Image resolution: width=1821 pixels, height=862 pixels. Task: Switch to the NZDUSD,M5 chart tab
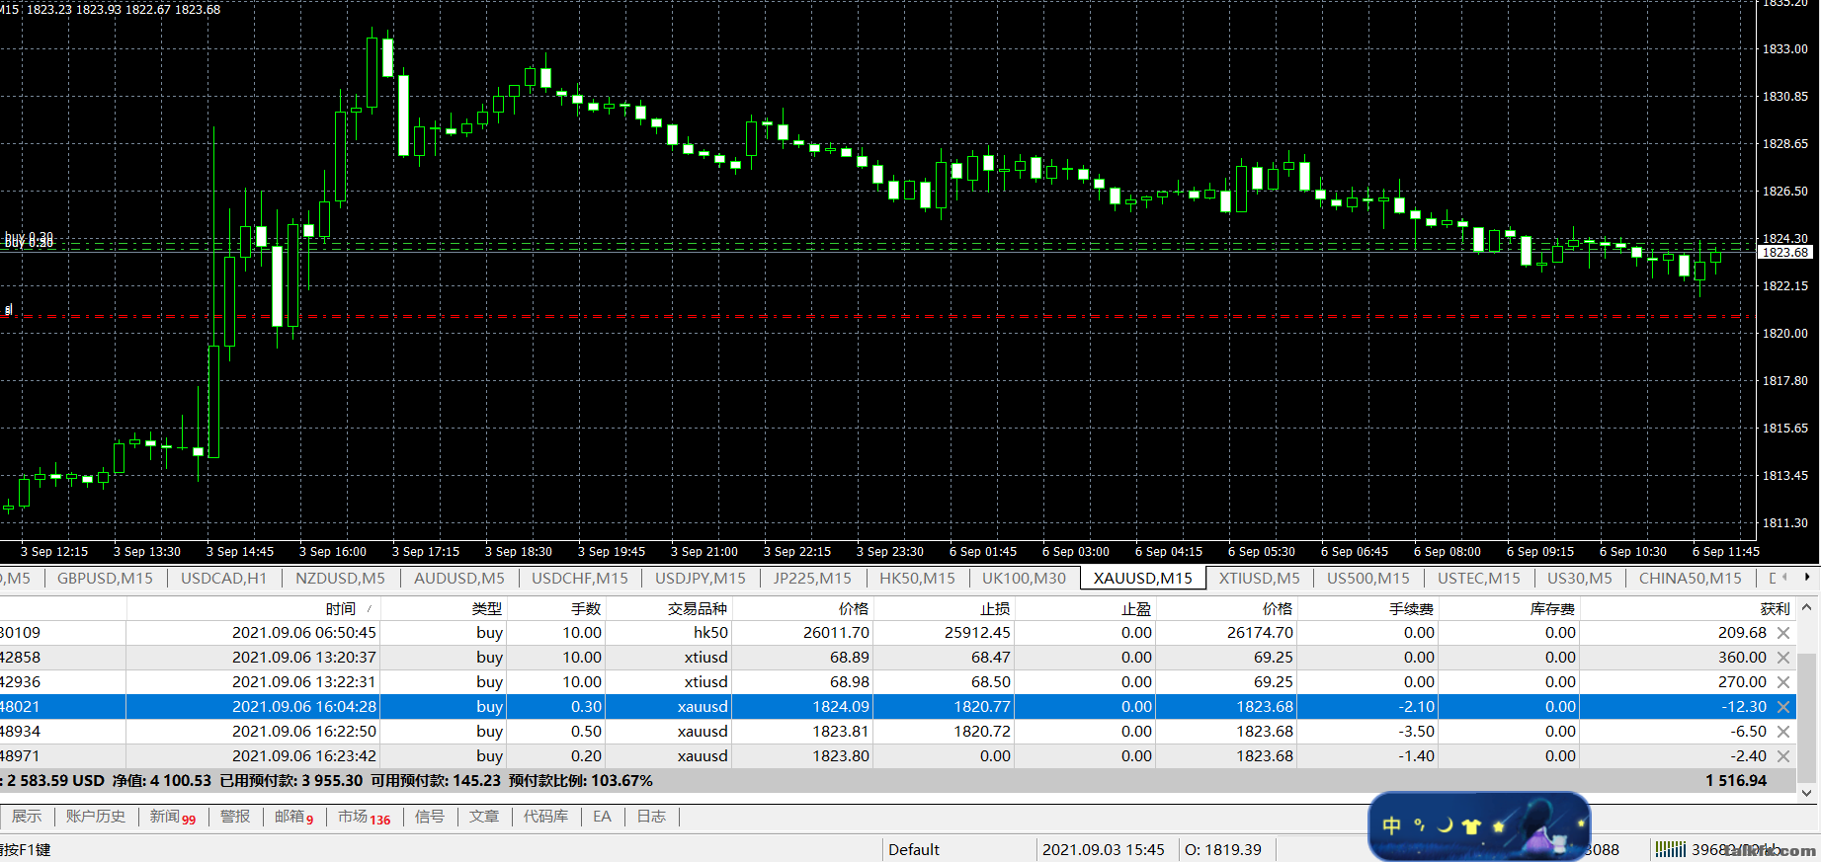340,579
